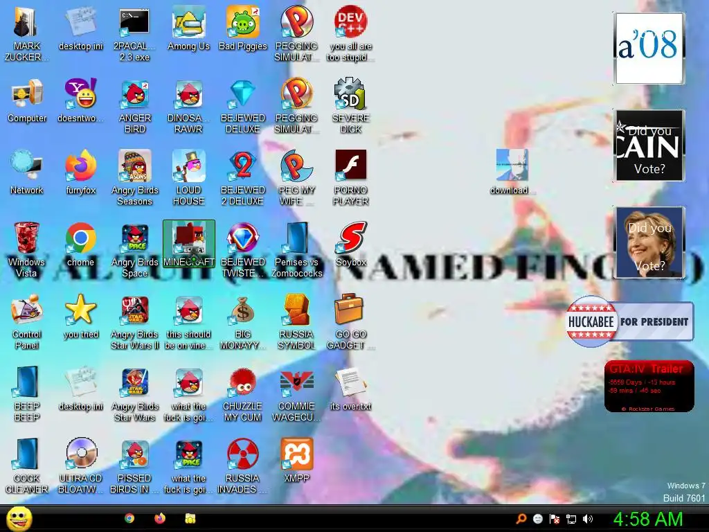Select the COCK CLEANER shortcut

27,465
